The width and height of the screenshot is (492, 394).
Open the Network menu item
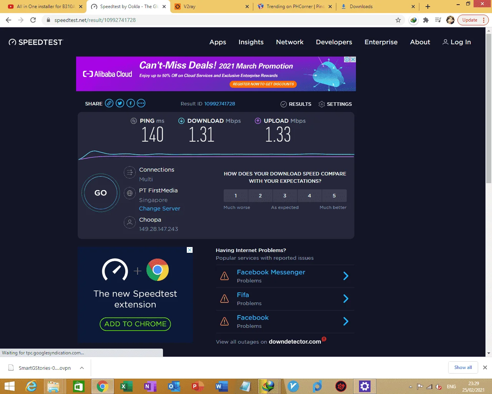(x=290, y=42)
